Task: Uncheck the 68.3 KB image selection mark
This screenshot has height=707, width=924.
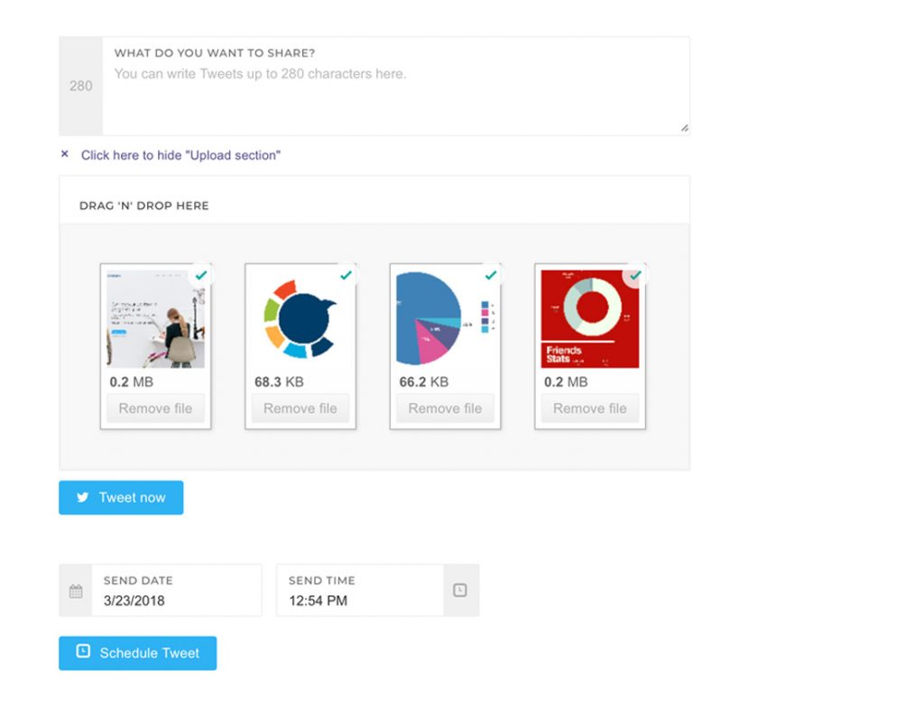Action: click(x=346, y=274)
